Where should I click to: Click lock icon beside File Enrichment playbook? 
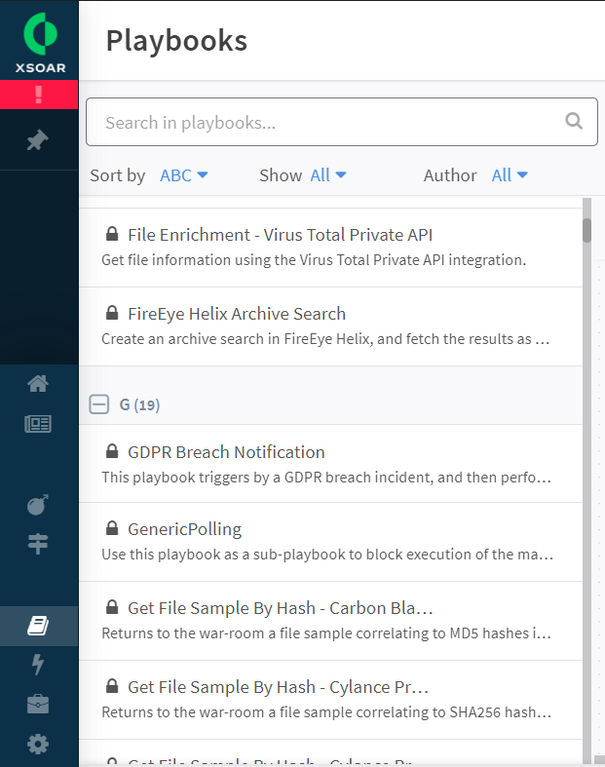click(x=112, y=234)
